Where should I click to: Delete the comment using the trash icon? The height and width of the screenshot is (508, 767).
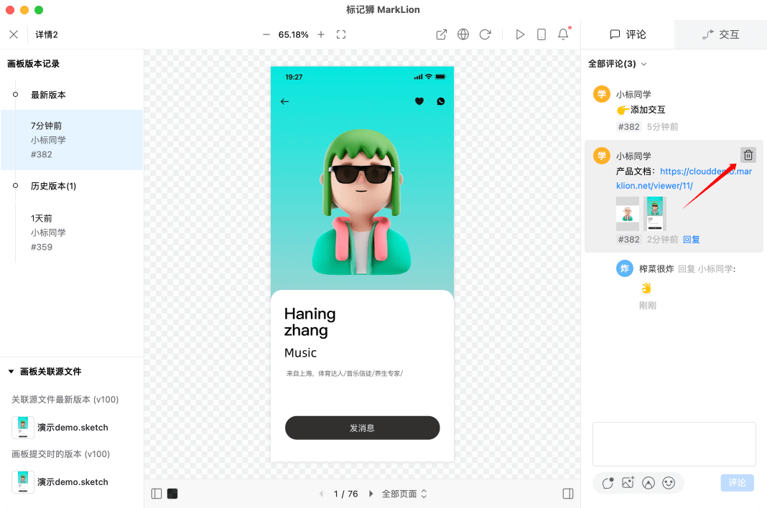coord(748,155)
